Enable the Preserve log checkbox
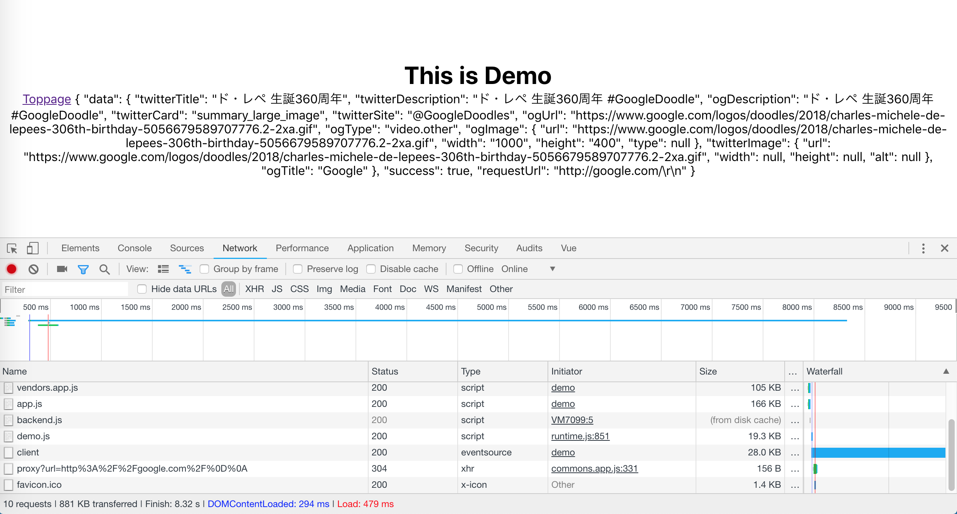This screenshot has width=957, height=514. click(297, 269)
